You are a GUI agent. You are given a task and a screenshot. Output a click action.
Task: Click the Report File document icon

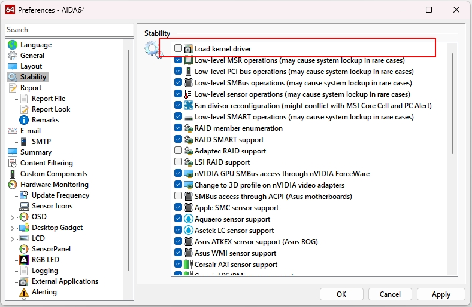(24, 99)
